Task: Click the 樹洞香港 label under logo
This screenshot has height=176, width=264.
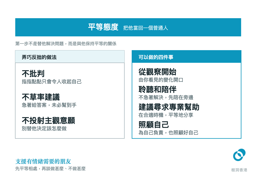Action: coord(239,170)
